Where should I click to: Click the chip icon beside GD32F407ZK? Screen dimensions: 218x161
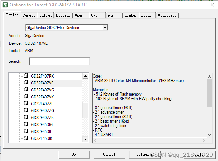pos(26,117)
